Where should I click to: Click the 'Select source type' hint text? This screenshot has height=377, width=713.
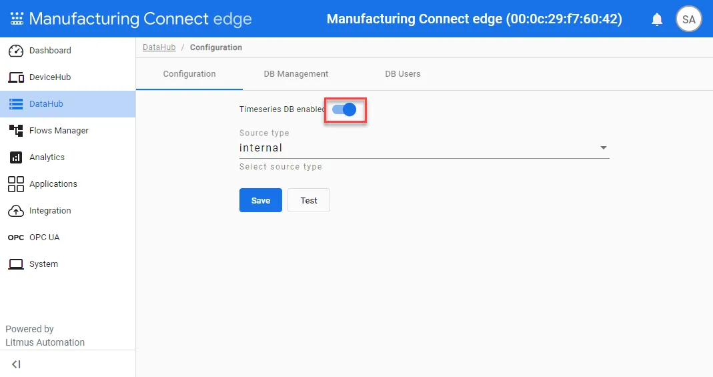tap(281, 167)
